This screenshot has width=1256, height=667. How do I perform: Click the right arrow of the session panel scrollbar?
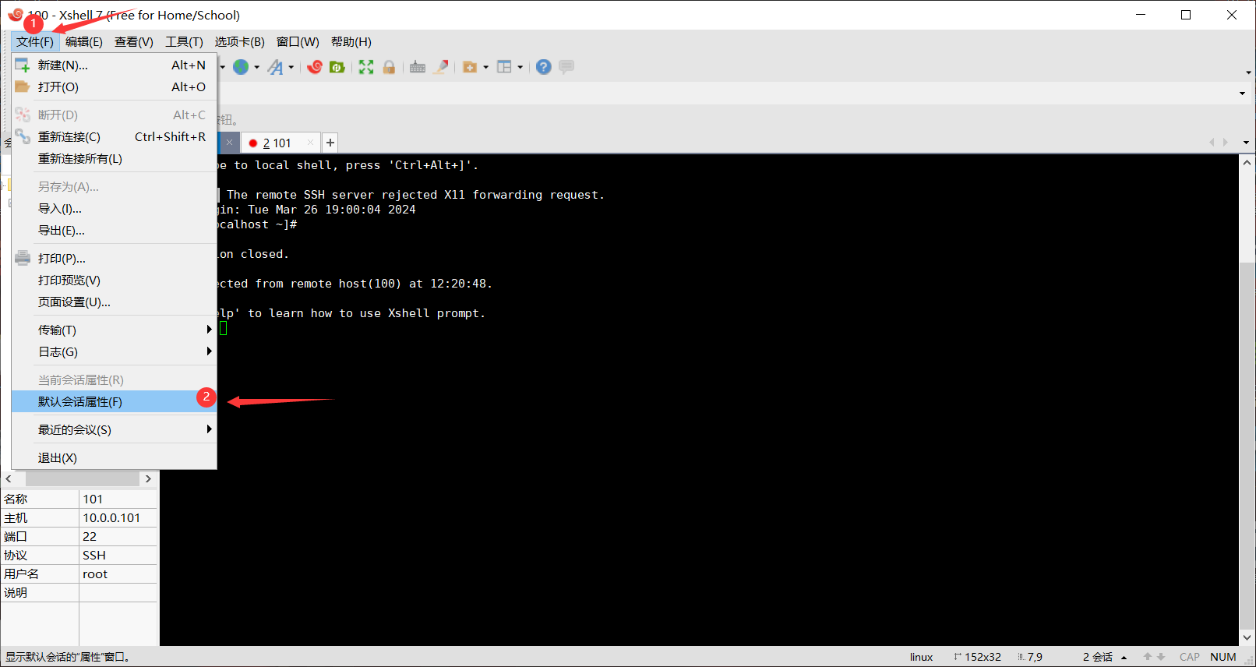click(148, 478)
